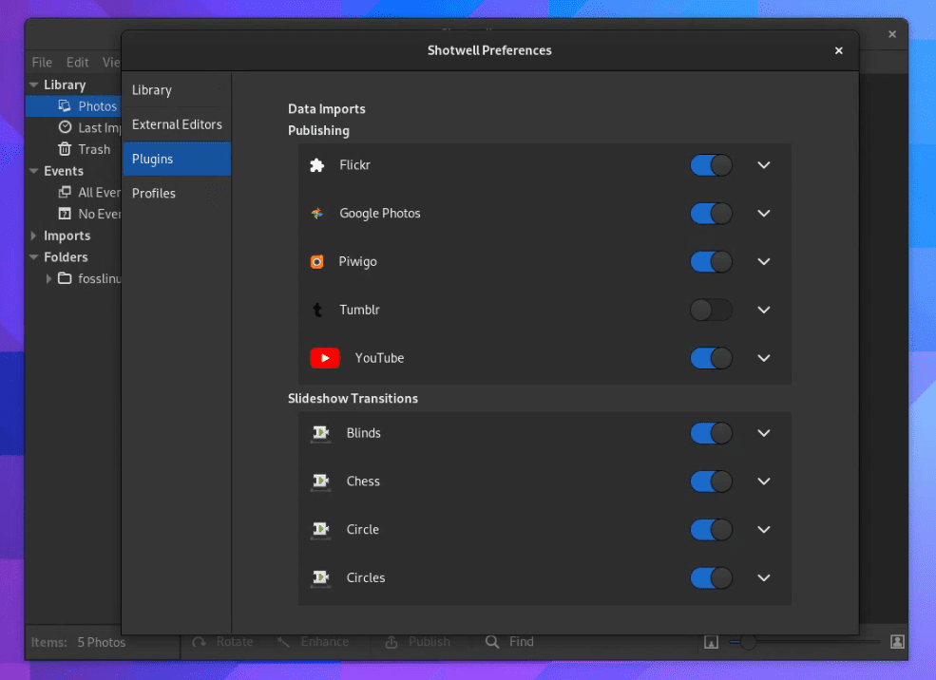This screenshot has width=936, height=680.
Task: Click the Photos icon in main sidebar
Action: 65,106
